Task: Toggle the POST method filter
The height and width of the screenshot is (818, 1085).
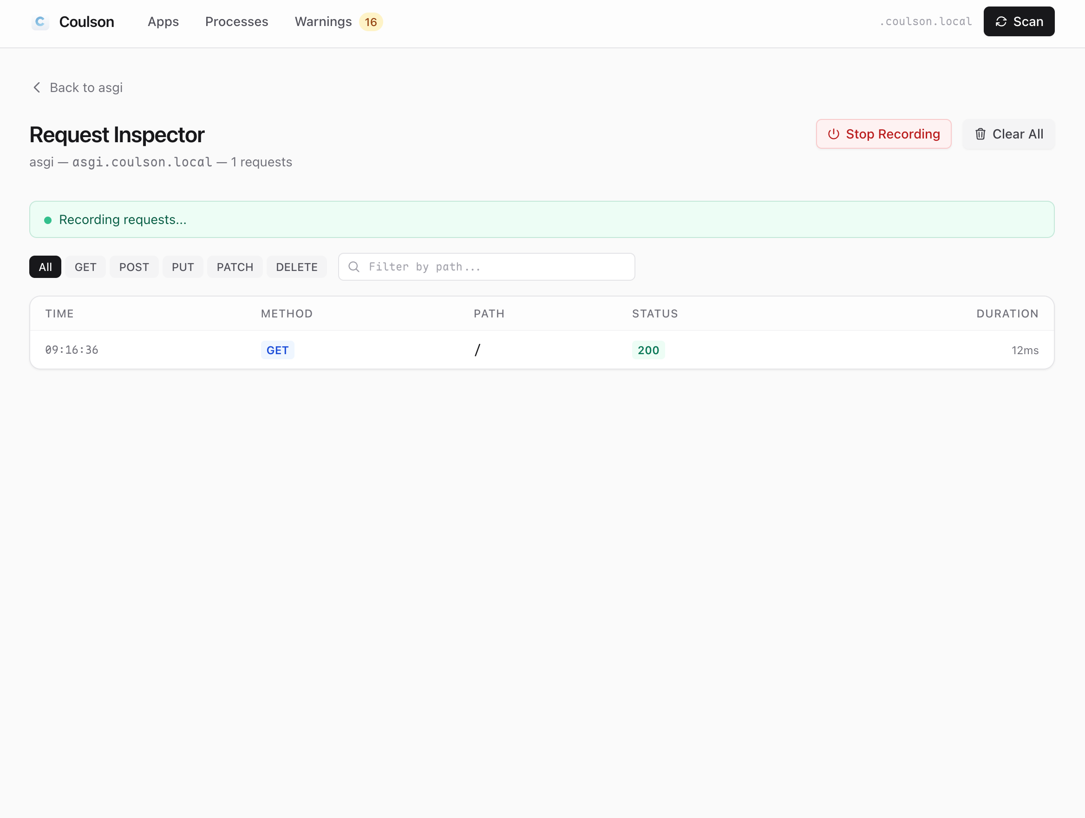Action: [x=134, y=266]
